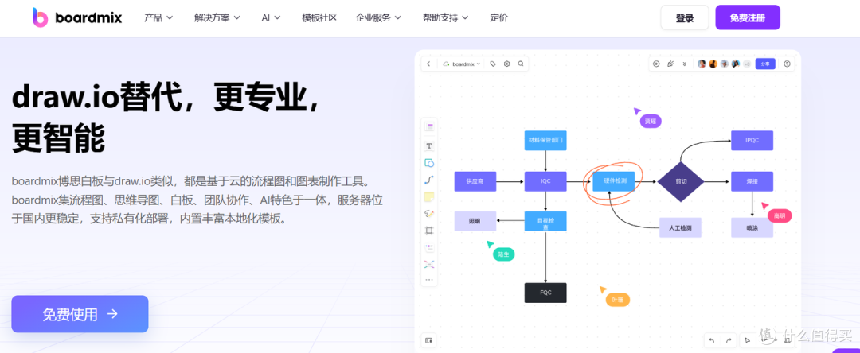The image size is (860, 353).
Task: Click the search icon in the whiteboard toolbar
Action: click(521, 64)
